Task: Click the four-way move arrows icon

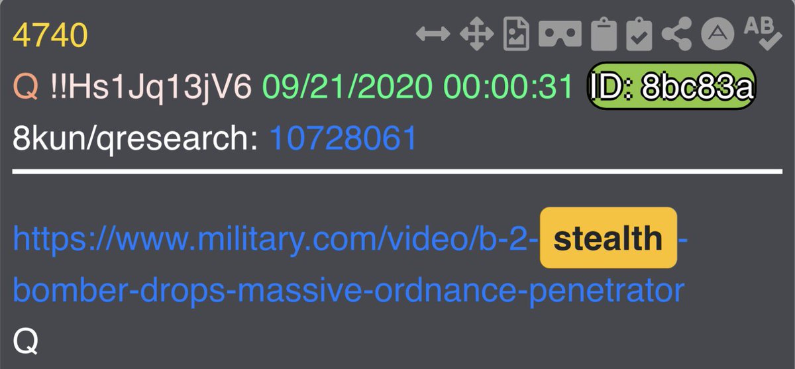Action: [477, 34]
